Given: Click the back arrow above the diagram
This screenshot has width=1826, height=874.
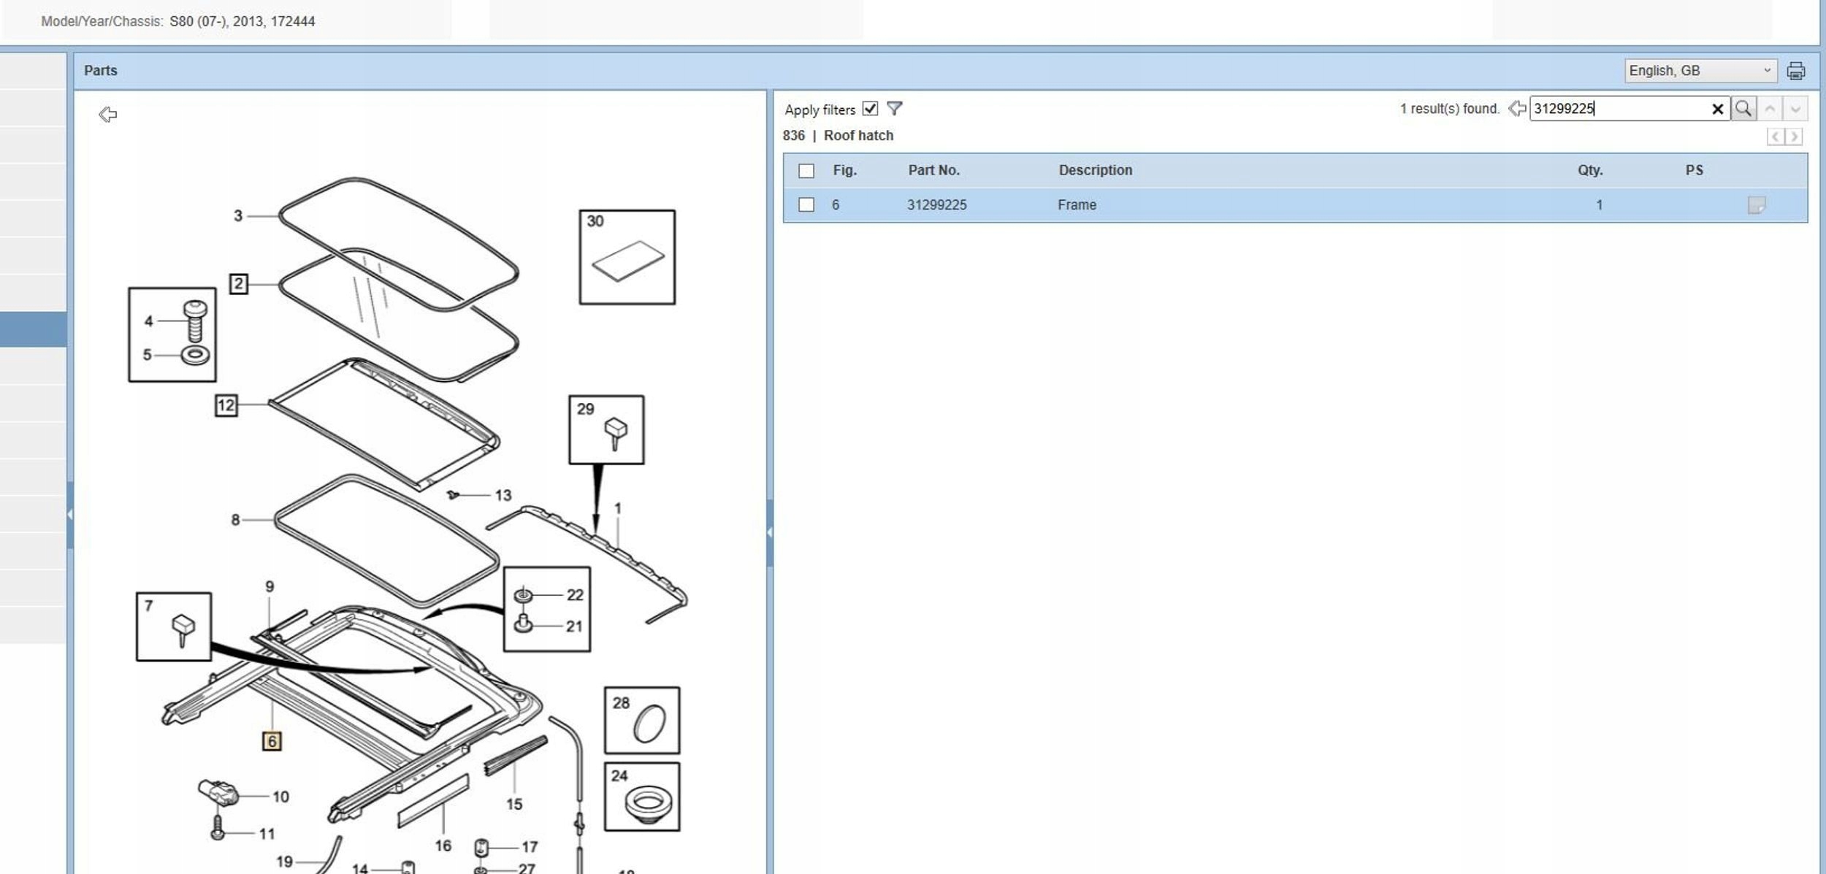Looking at the screenshot, I should point(107,115).
